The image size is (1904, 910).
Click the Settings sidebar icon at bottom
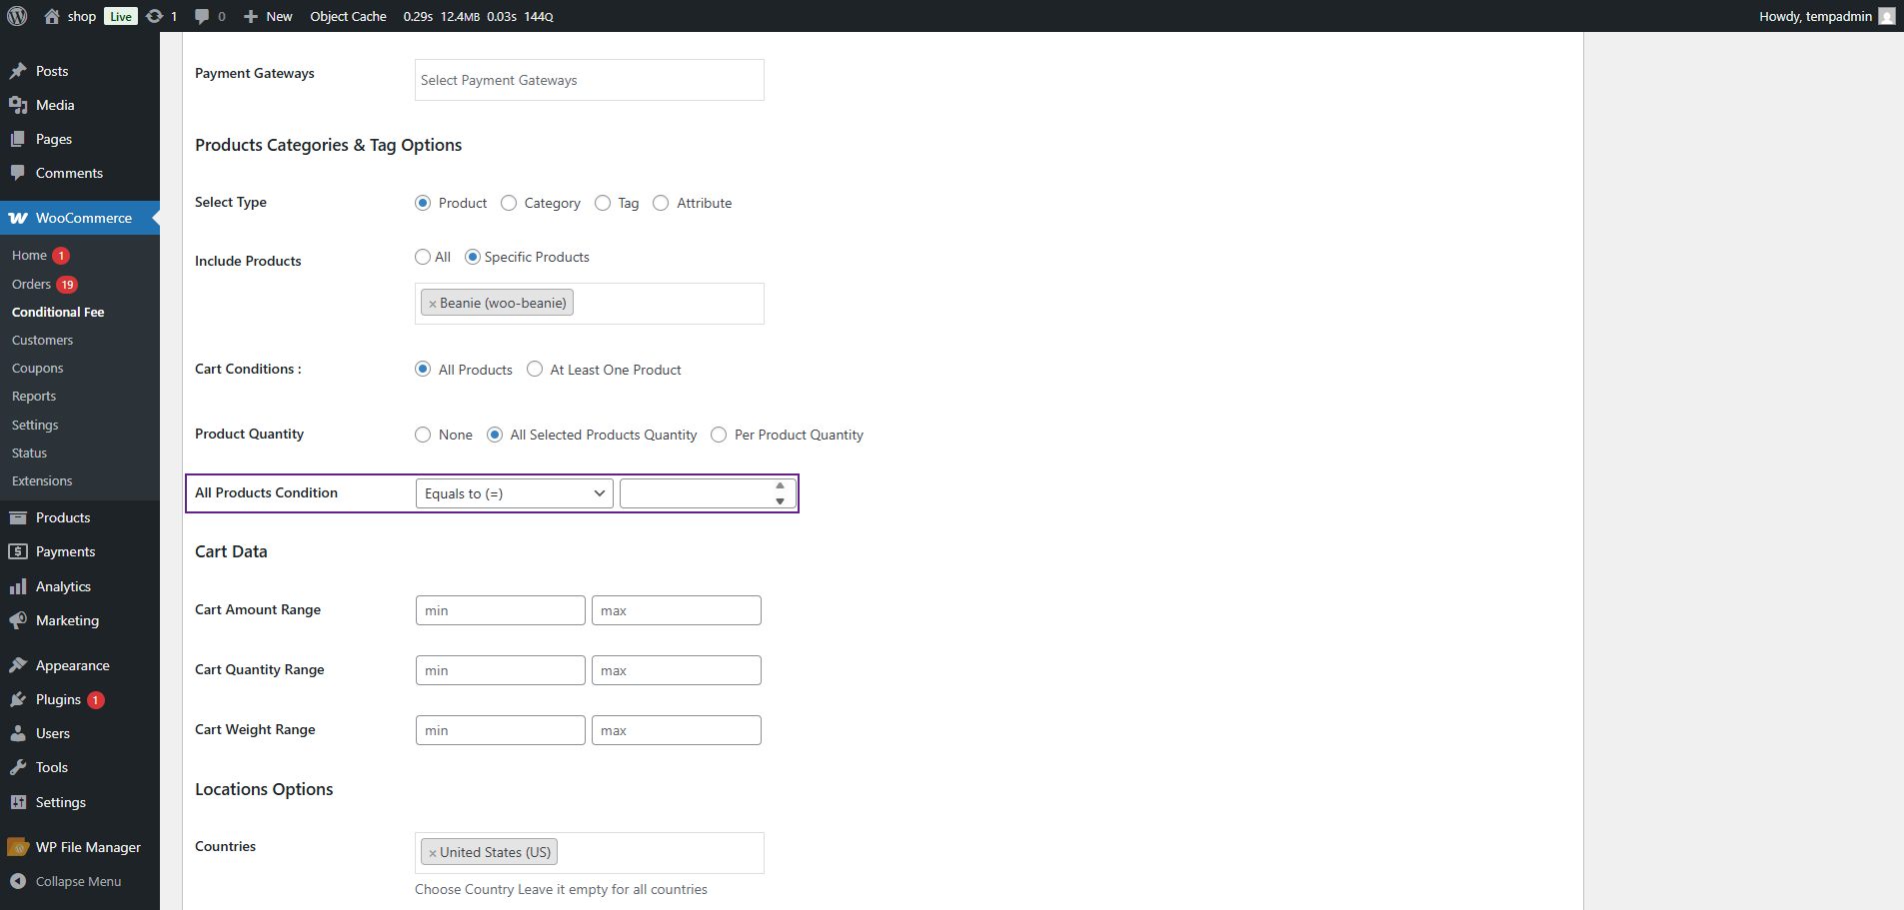(18, 802)
